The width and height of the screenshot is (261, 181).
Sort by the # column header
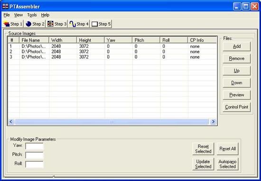point(14,40)
